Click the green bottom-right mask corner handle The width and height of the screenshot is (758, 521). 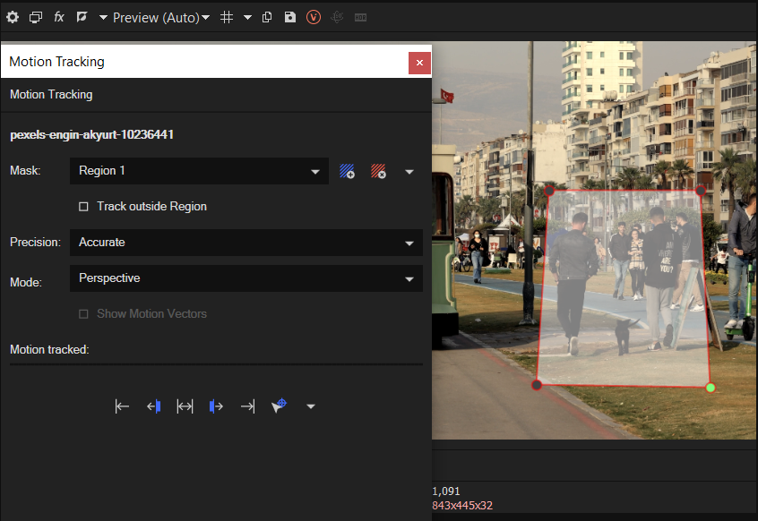(711, 388)
